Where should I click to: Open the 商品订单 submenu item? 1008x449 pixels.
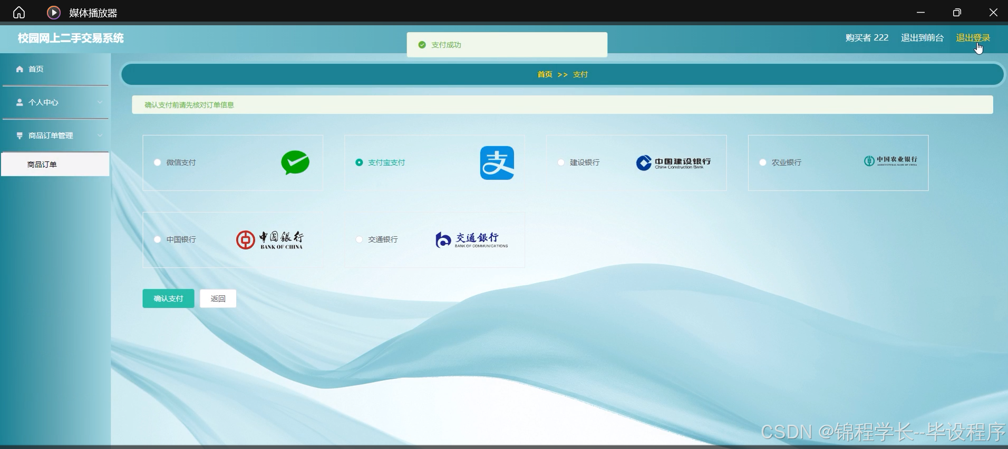[x=55, y=164]
